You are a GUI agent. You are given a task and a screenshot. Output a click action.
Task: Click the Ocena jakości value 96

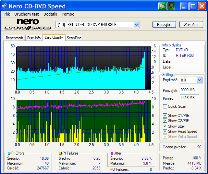click(199, 147)
